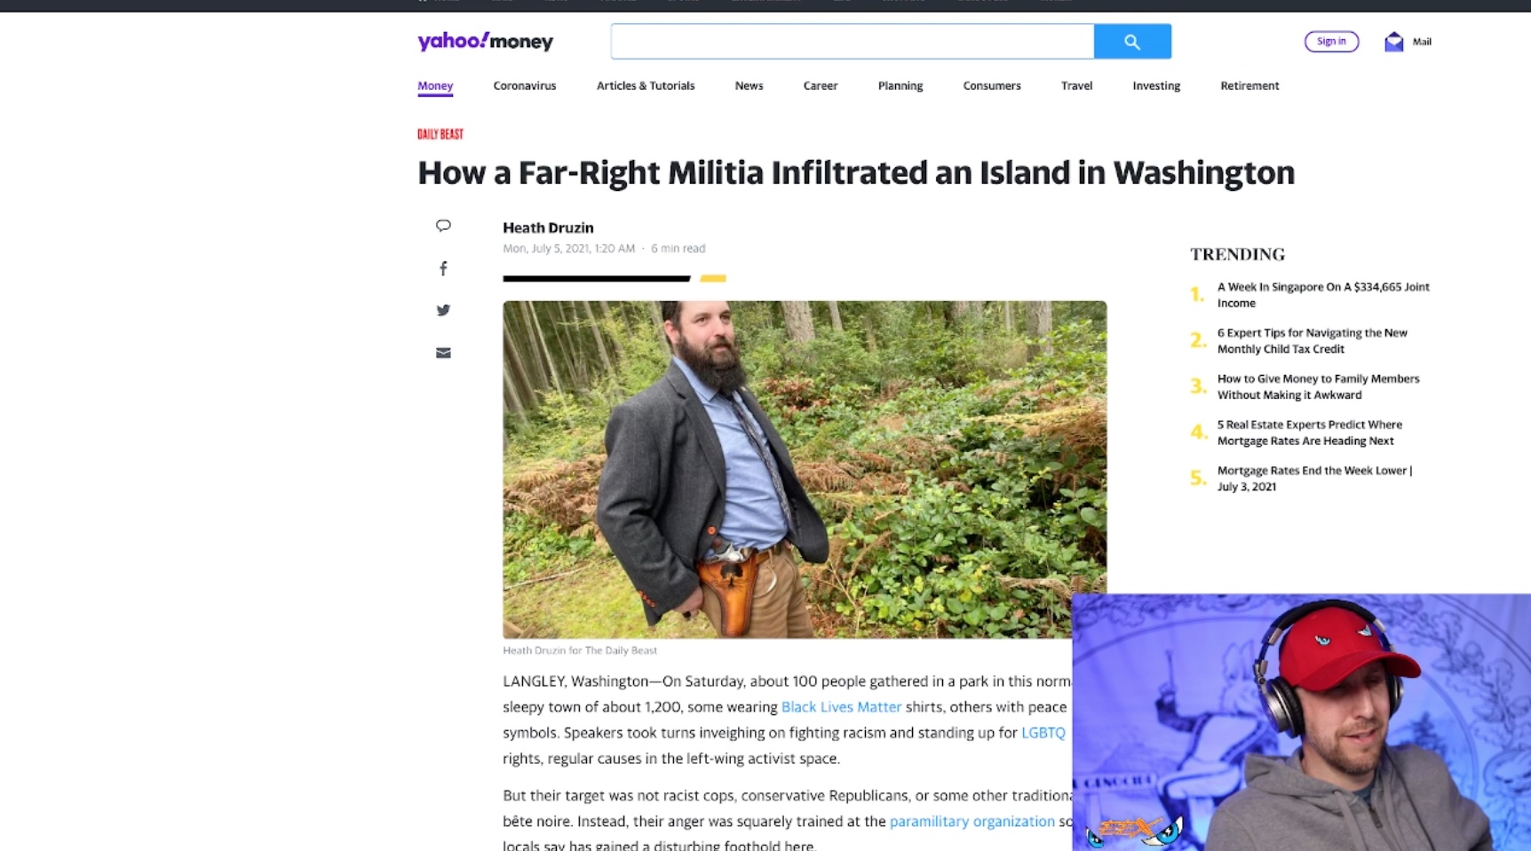Image resolution: width=1531 pixels, height=851 pixels.
Task: Open the comments speech bubble icon
Action: tap(443, 226)
